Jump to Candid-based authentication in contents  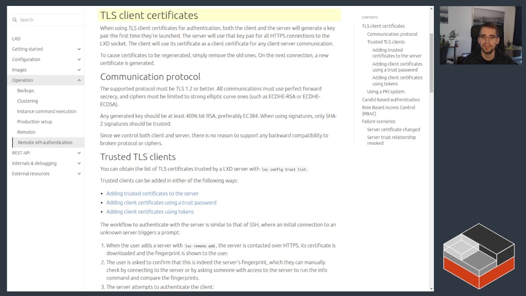click(390, 99)
